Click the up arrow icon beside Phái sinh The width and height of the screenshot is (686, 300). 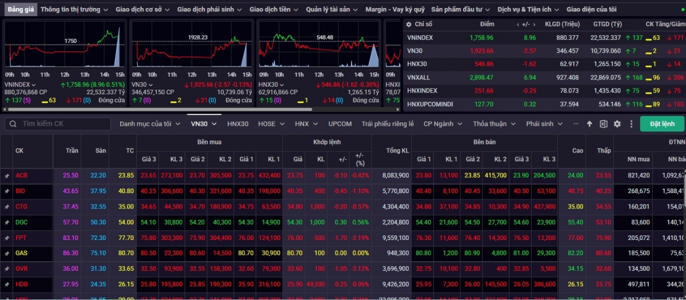coord(590,124)
